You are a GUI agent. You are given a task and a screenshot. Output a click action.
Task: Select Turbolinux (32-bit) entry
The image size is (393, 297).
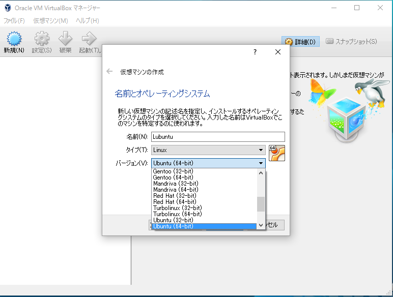point(204,208)
